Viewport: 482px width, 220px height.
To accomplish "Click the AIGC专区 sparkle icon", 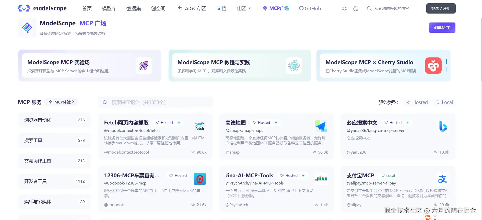I will pyautogui.click(x=180, y=8).
